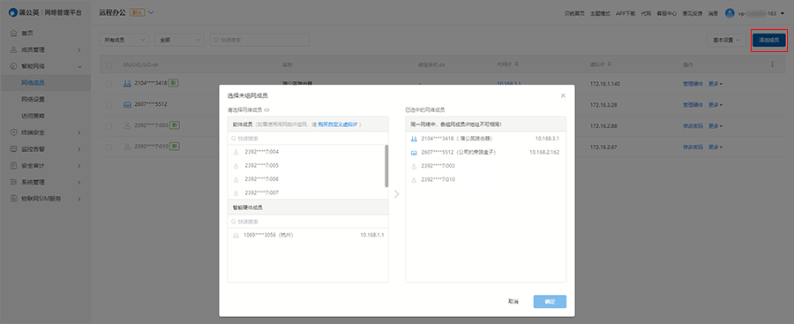Viewport: 794px width, 324px height.
Task: Open the 购买自定义虚拟IP link
Action: (338, 124)
